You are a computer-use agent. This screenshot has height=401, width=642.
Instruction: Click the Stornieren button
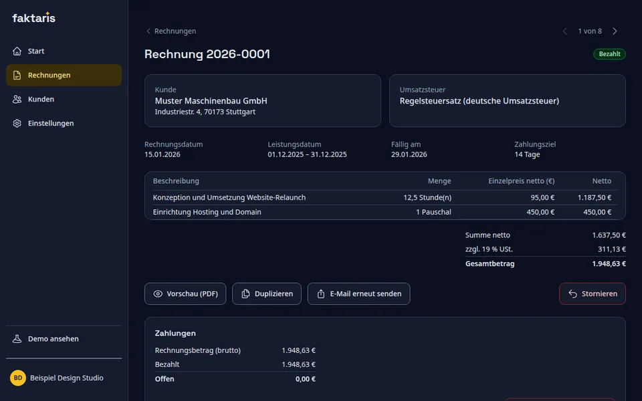[592, 294]
